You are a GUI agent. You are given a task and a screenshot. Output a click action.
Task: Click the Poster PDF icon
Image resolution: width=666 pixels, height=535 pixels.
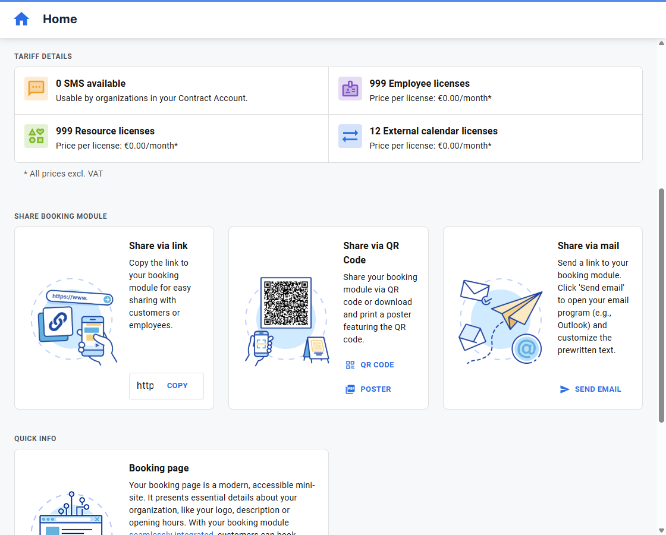pyautogui.click(x=350, y=389)
